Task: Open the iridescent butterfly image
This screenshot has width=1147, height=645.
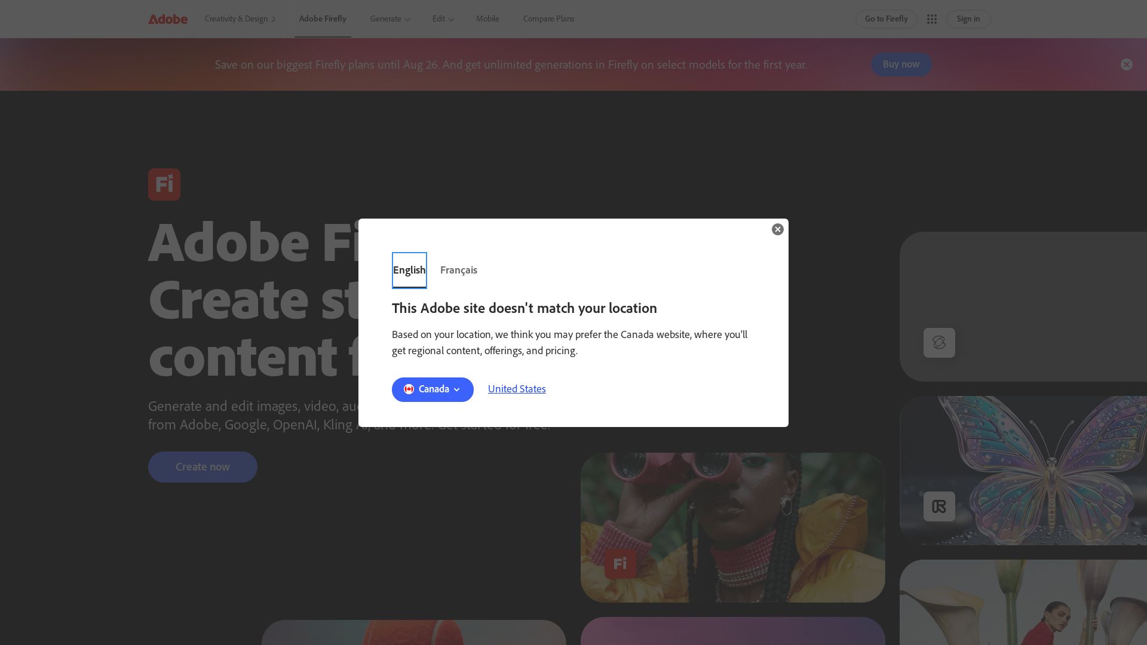Action: point(1023,471)
